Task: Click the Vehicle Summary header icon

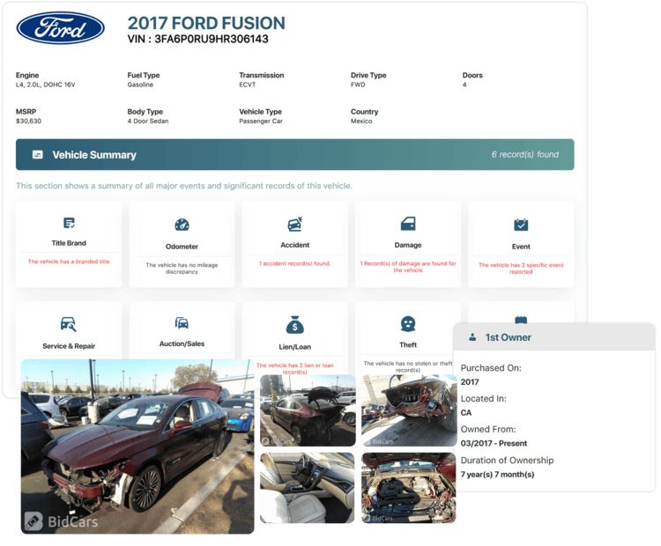Action: pos(38,155)
